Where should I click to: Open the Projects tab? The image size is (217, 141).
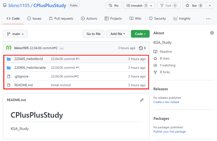point(113,19)
